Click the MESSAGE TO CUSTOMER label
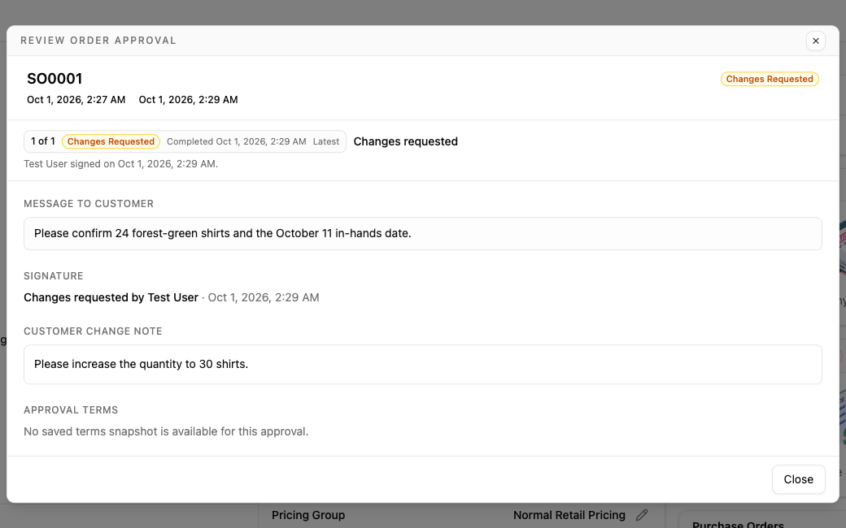This screenshot has width=846, height=528. [x=89, y=204]
